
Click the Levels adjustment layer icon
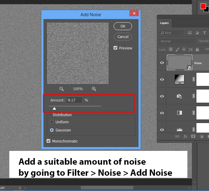point(180,129)
